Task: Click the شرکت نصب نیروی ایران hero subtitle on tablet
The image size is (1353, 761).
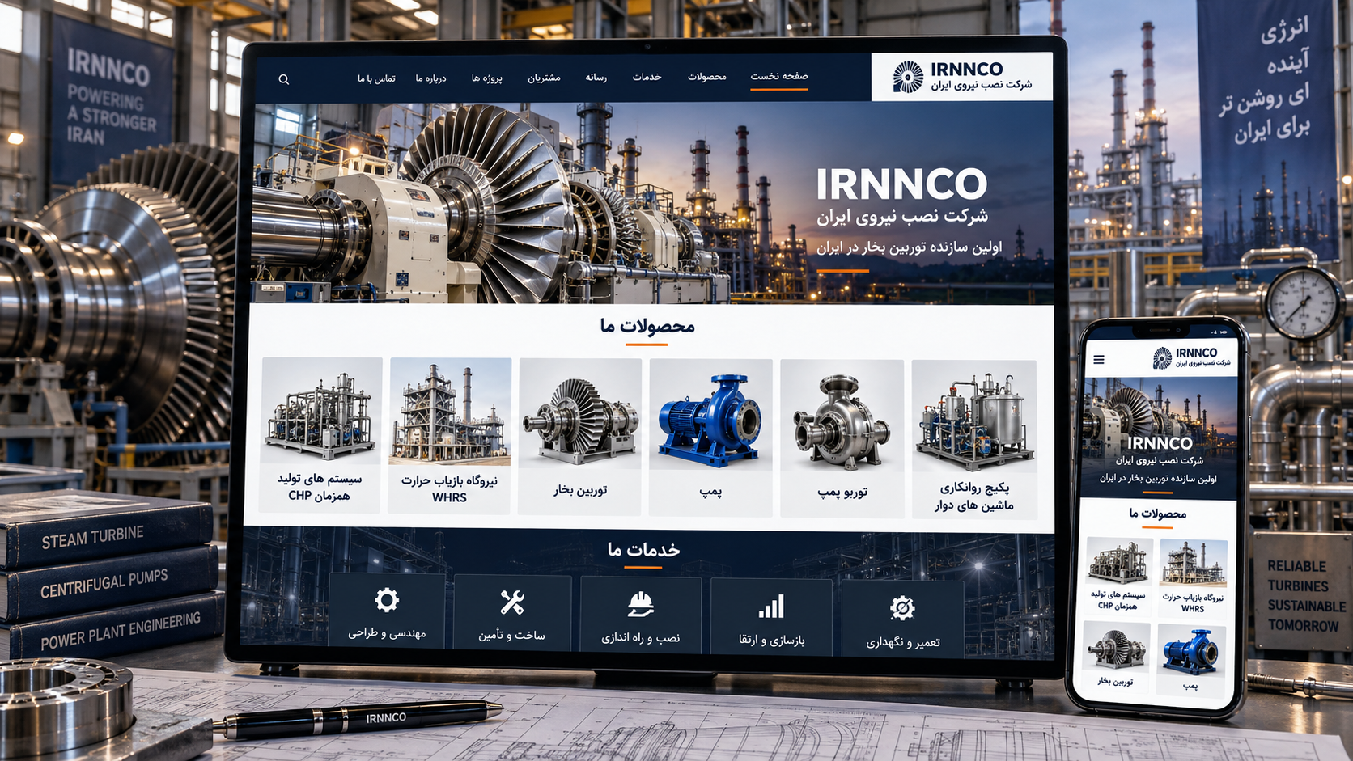Action: click(x=901, y=217)
